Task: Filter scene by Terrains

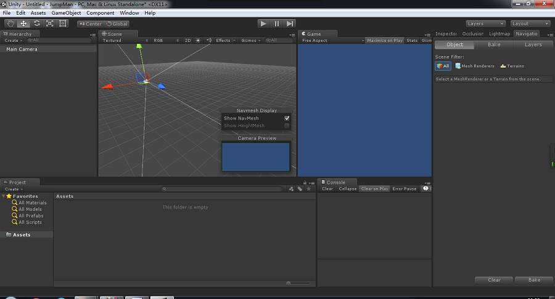Action: (x=512, y=66)
